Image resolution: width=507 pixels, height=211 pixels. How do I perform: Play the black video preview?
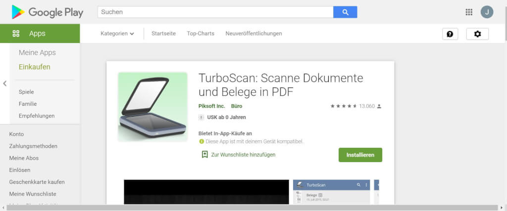(206, 192)
